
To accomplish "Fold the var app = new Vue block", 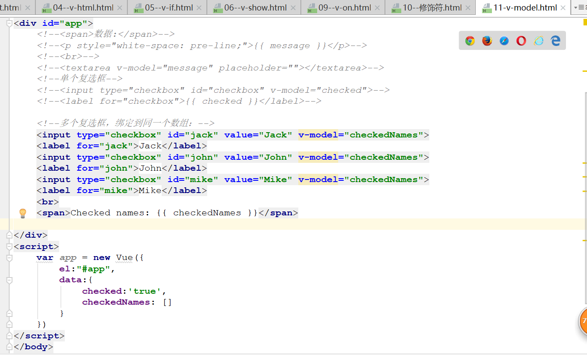I will pyautogui.click(x=9, y=258).
